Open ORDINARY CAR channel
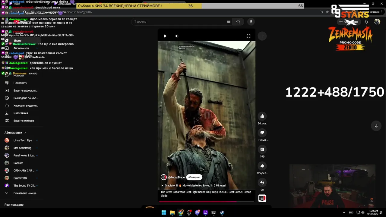386x217 pixels. pos(21,171)
